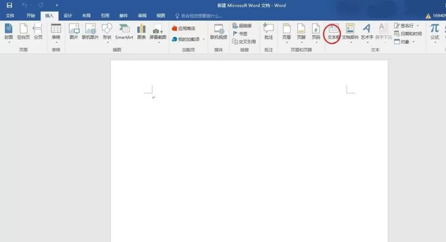The height and width of the screenshot is (242, 446).
Task: Expand the 封面 (Cover Page) gallery
Action: [x=9, y=33]
